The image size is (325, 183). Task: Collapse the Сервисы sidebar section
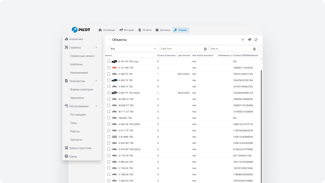click(96, 48)
